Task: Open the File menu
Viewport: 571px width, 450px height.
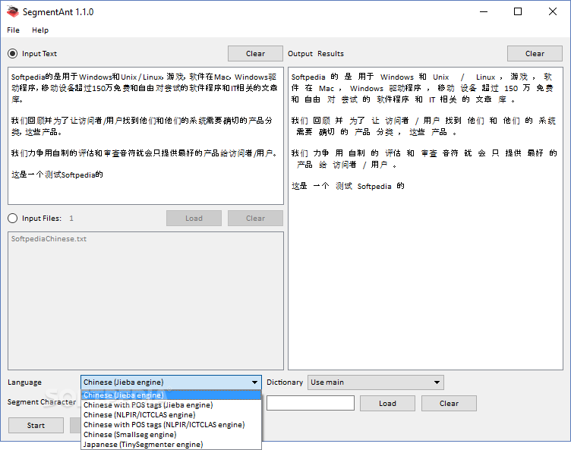Action: [13, 30]
